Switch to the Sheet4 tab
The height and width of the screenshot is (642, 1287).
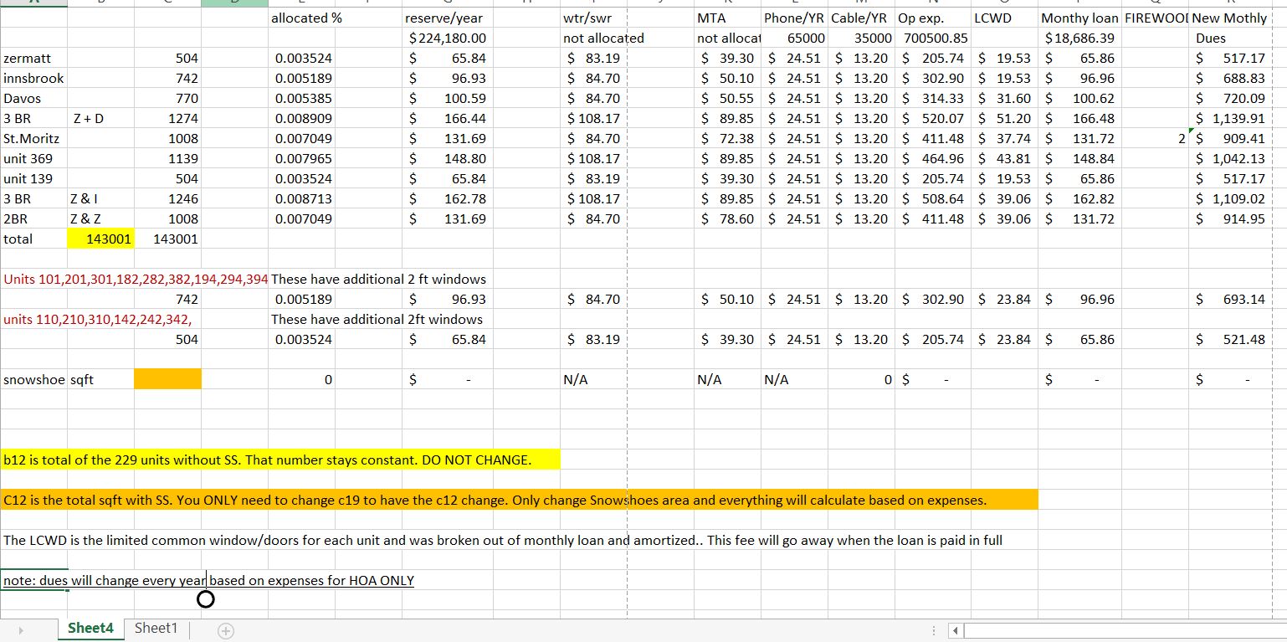90,629
